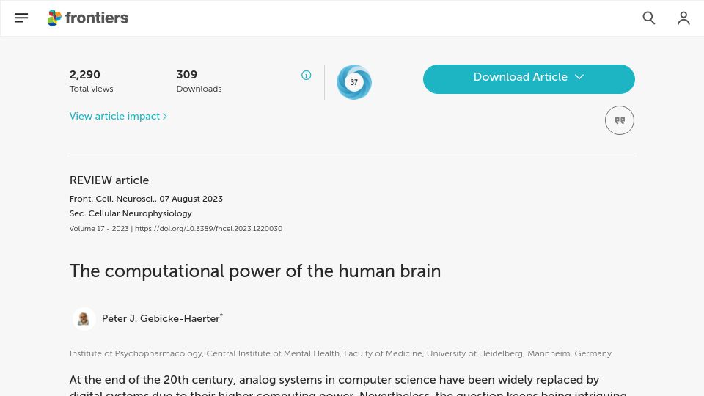Viewport: 704px width, 396px height.
Task: Open the search magnifier icon
Action: [x=649, y=18]
